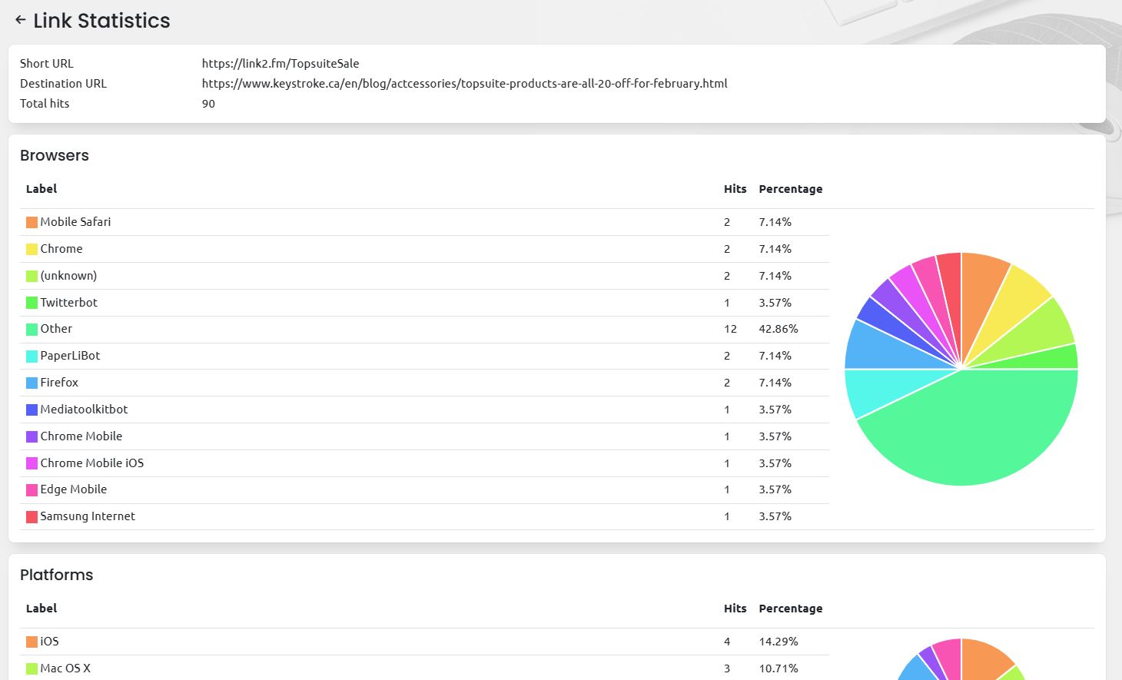Viewport: 1122px width, 680px height.
Task: Click the Samsung Internet red color swatch
Action: [32, 516]
